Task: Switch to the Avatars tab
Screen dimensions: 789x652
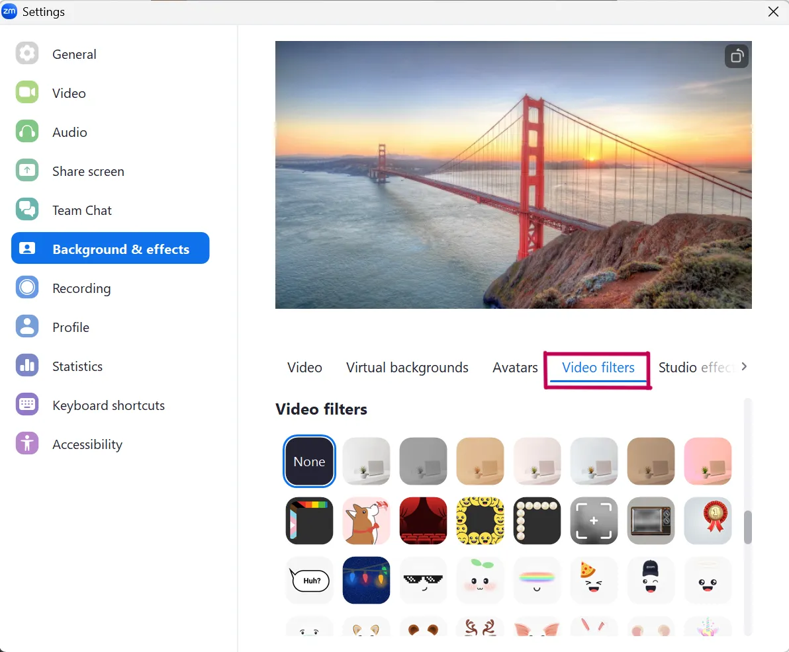Action: pos(515,368)
